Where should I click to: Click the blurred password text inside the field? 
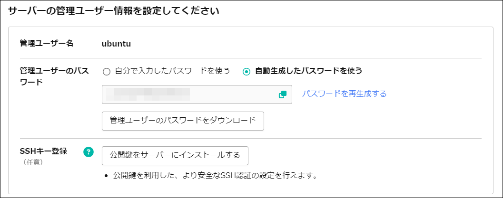coord(148,94)
